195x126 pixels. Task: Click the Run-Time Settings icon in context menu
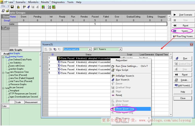(x=113, y=66)
